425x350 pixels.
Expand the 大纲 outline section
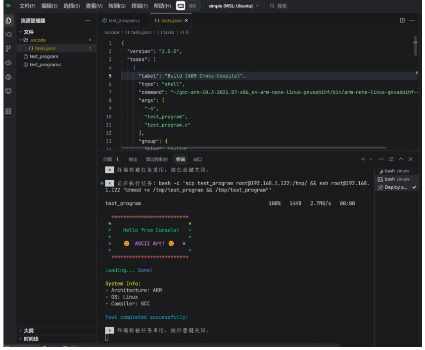coord(29,331)
